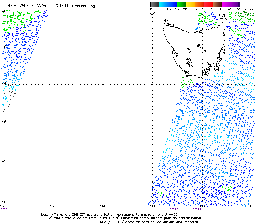The width and height of the screenshot is (255, 224).
Task: Click the note line '3)Data buffer is 22 hrs'
Action: (125, 218)
